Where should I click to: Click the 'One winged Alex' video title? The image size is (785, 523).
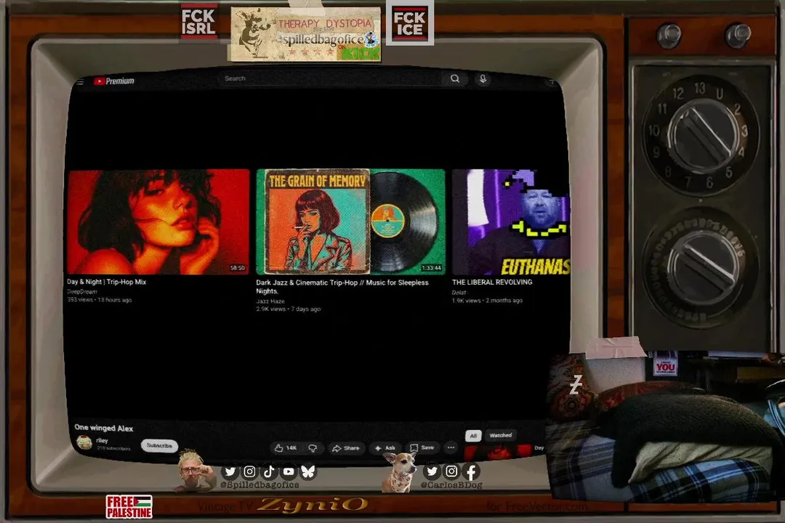[x=104, y=428]
